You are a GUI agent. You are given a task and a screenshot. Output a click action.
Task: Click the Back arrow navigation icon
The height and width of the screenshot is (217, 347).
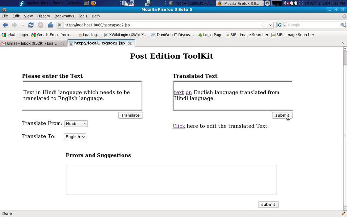tap(5, 25)
